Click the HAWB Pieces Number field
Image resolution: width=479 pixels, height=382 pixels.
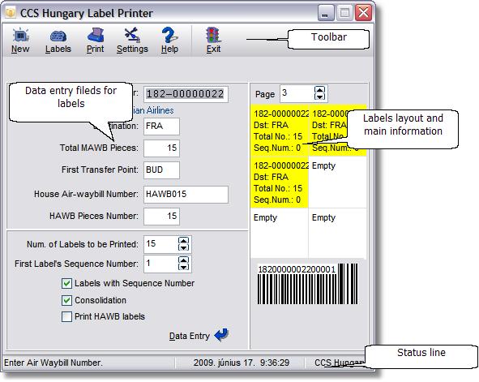(x=161, y=217)
